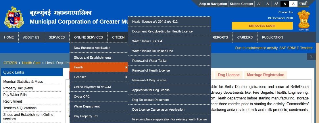Click the national emblem of India icon
The height and width of the screenshot is (123, 319).
click(303, 20)
